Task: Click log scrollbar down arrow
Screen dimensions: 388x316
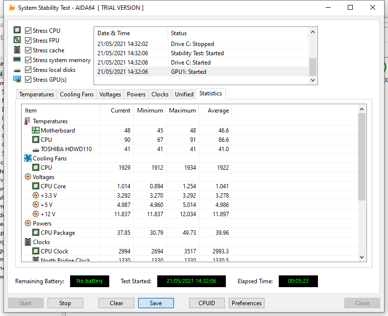Action: [313, 80]
